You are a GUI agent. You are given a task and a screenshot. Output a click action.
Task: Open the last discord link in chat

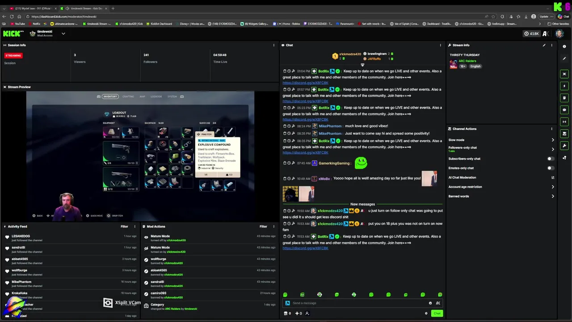tap(305, 248)
